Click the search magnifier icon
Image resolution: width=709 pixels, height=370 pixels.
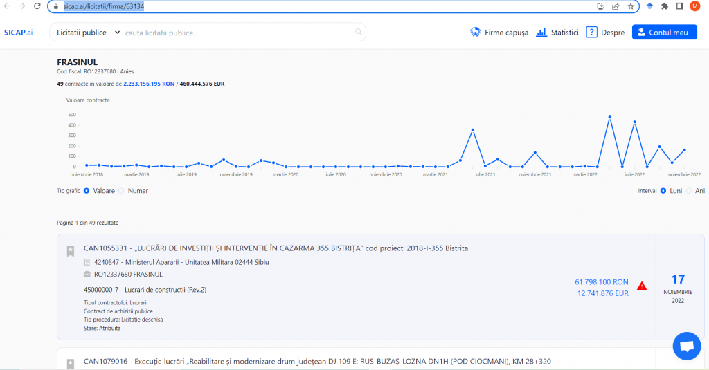pyautogui.click(x=358, y=32)
